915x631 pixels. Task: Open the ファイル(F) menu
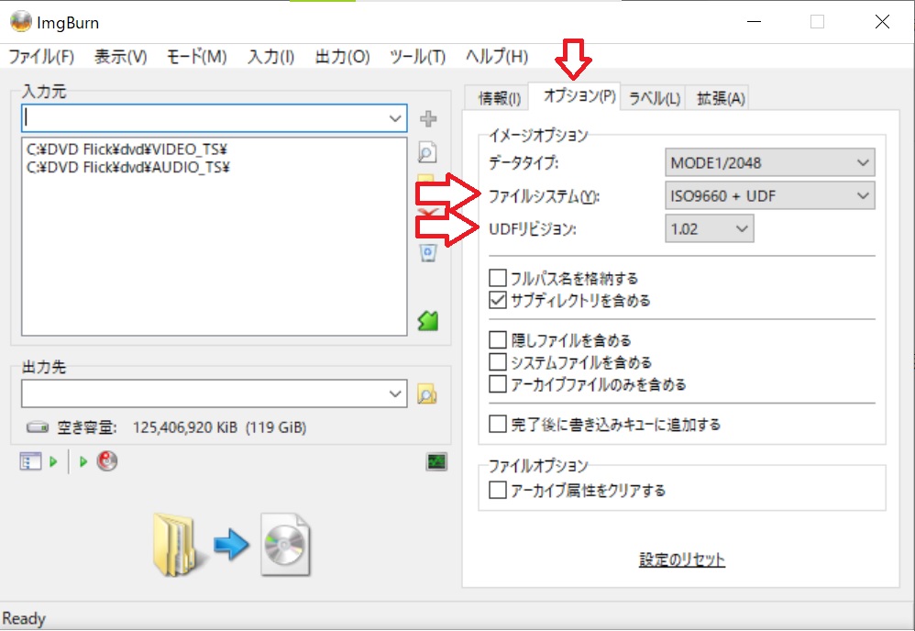point(41,57)
